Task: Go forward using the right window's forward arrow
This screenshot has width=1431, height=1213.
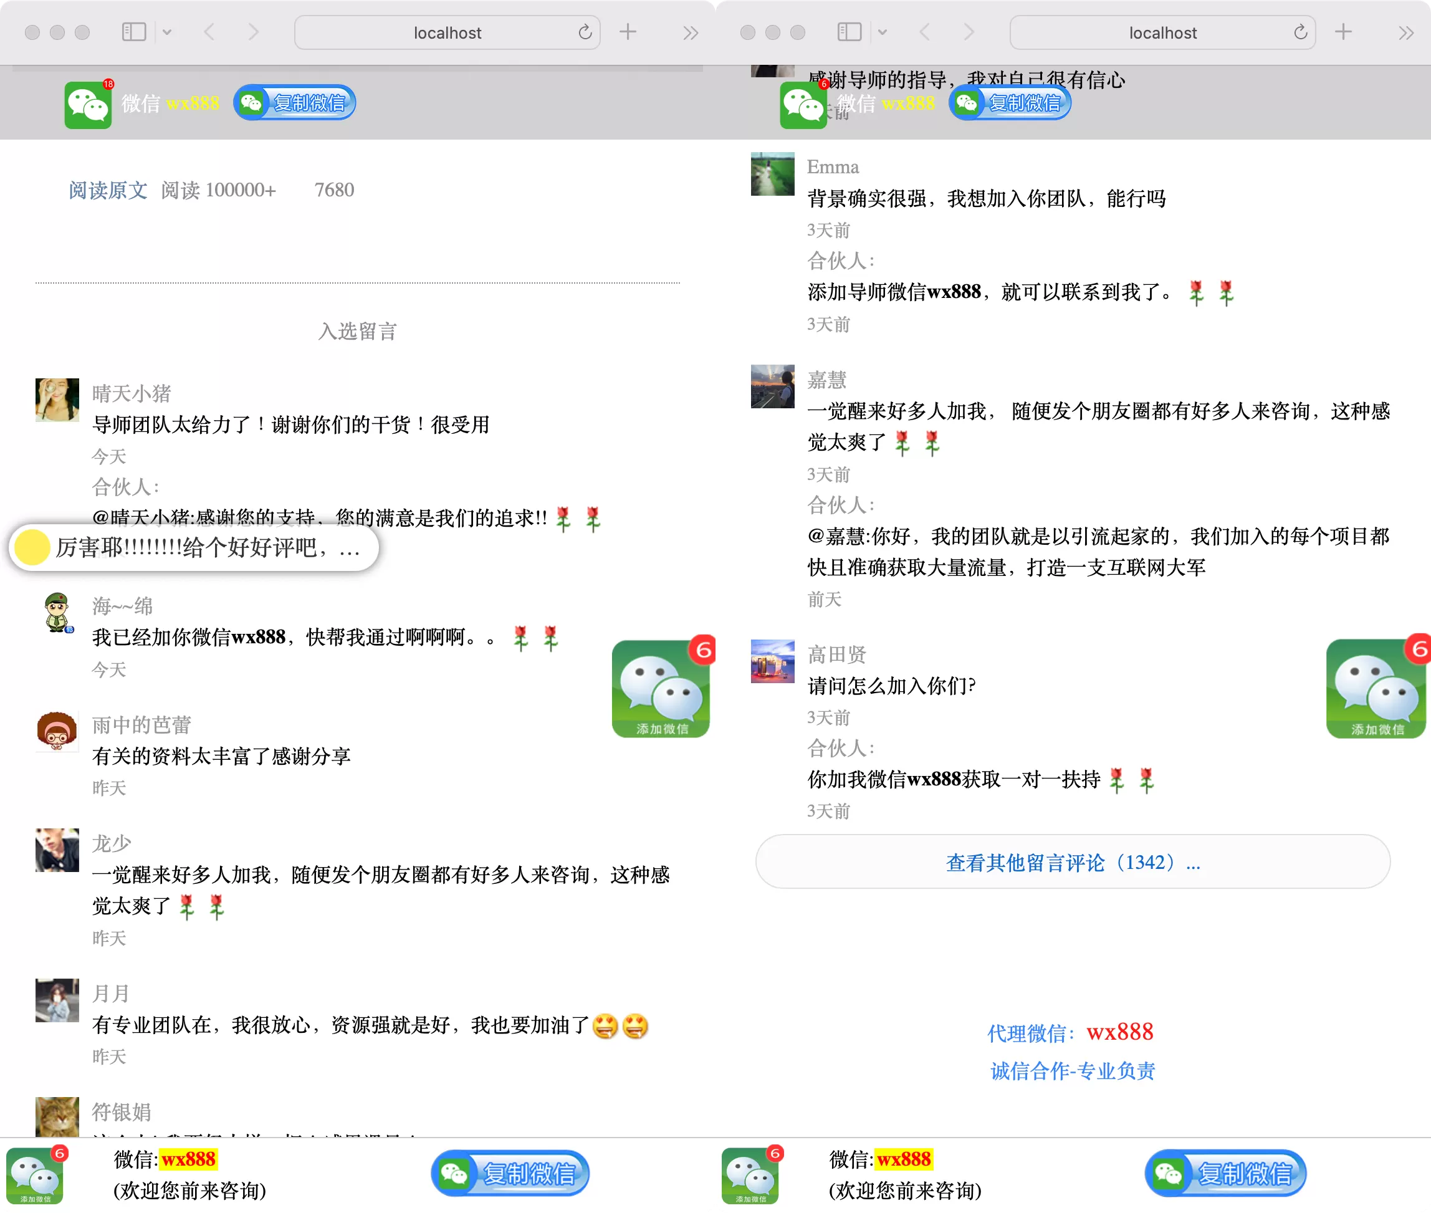Action: coord(970,32)
